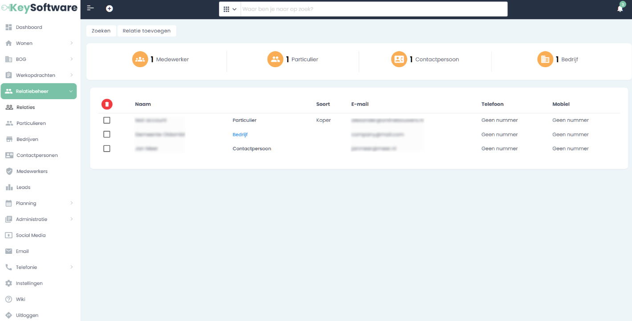The height and width of the screenshot is (321, 632).
Task: Click the Telefoon column header
Action: (x=492, y=104)
